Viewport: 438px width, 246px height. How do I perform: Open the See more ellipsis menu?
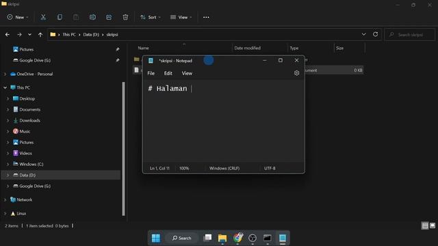[206, 17]
